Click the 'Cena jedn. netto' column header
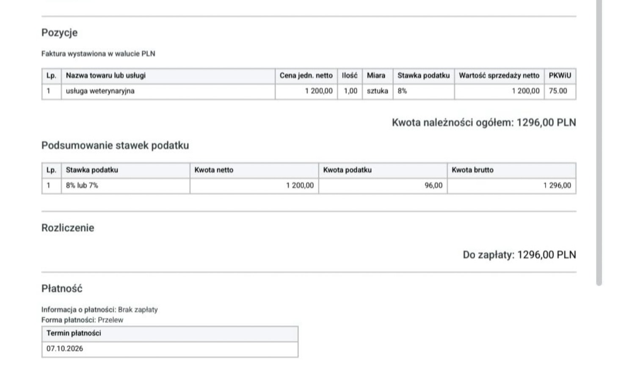The width and height of the screenshot is (618, 386). 306,76
